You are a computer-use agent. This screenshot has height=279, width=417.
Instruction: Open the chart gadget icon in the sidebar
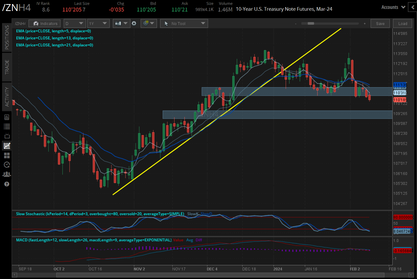7,145
